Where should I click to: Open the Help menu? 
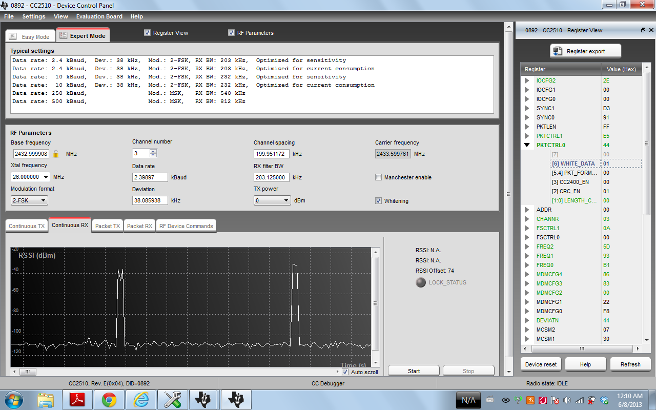(137, 16)
